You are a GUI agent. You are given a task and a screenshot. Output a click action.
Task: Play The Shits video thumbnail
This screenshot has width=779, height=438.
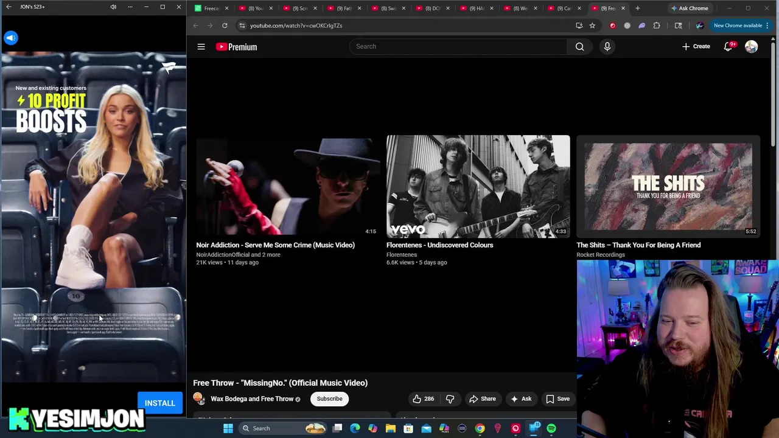click(668, 186)
